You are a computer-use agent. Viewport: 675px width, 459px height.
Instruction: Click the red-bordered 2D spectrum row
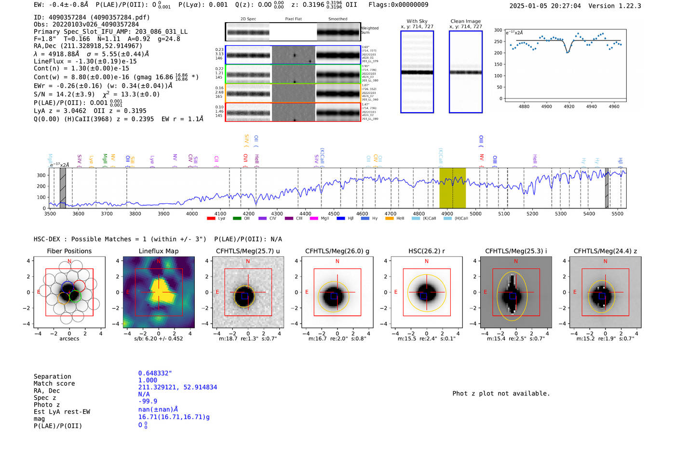point(293,112)
